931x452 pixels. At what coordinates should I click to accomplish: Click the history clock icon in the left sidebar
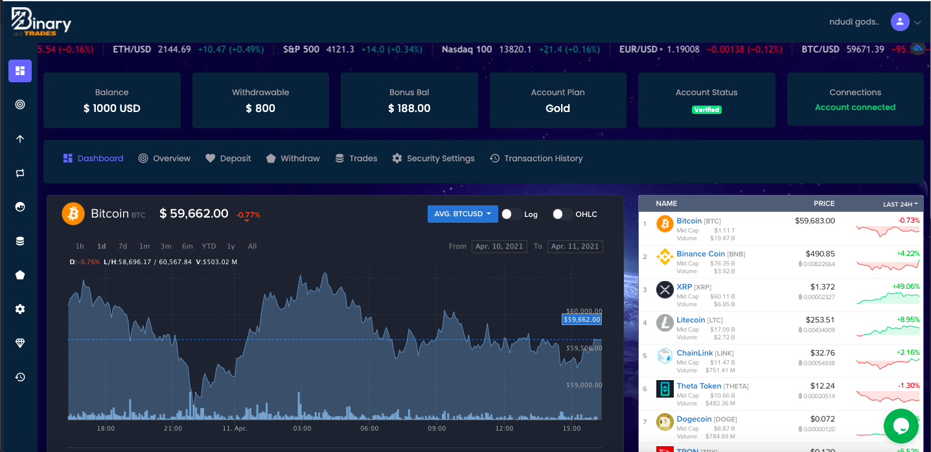pos(20,377)
